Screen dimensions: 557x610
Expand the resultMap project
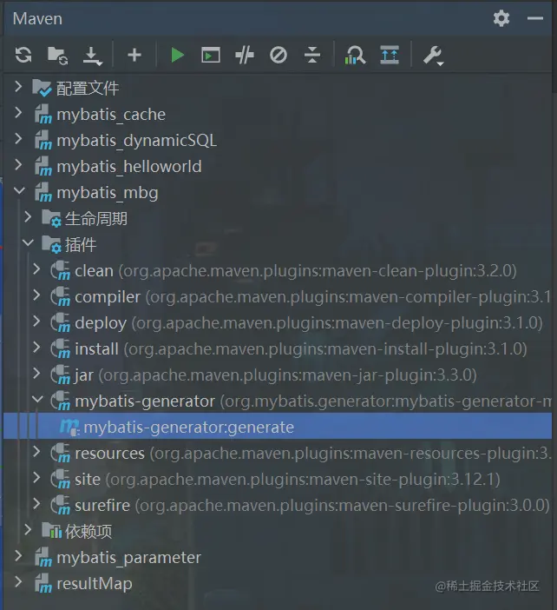(x=18, y=581)
